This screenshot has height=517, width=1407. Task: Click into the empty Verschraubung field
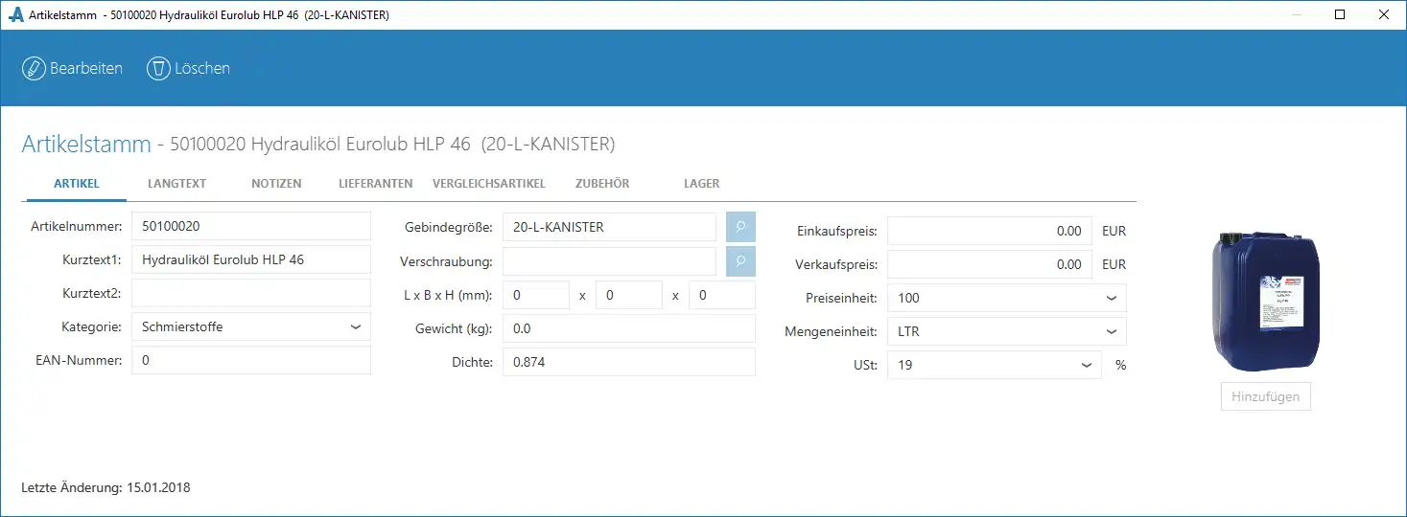609,261
